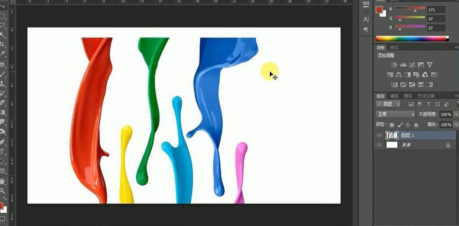Open the 正常 blend mode dropdown
The image size is (459, 226).
[395, 114]
